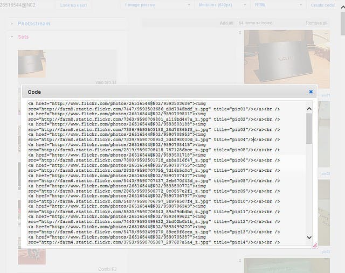Click the user ID input field
The width and height of the screenshot is (345, 273).
(x=26, y=5)
